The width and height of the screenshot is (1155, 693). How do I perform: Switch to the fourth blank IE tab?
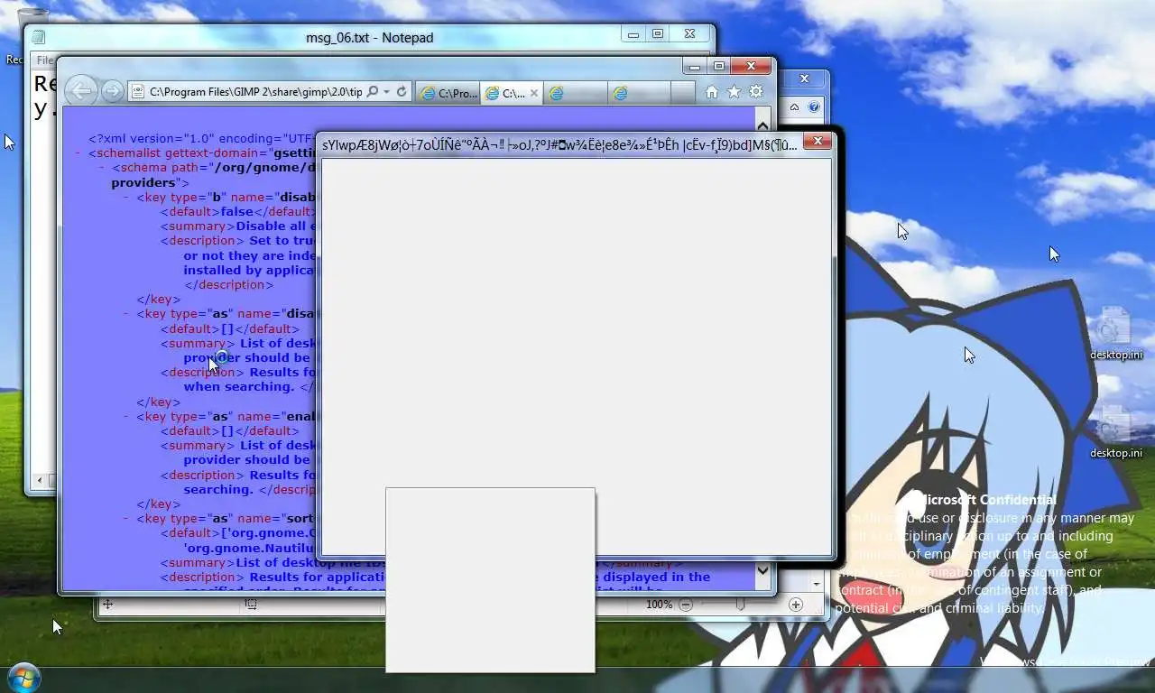pyautogui.click(x=638, y=93)
